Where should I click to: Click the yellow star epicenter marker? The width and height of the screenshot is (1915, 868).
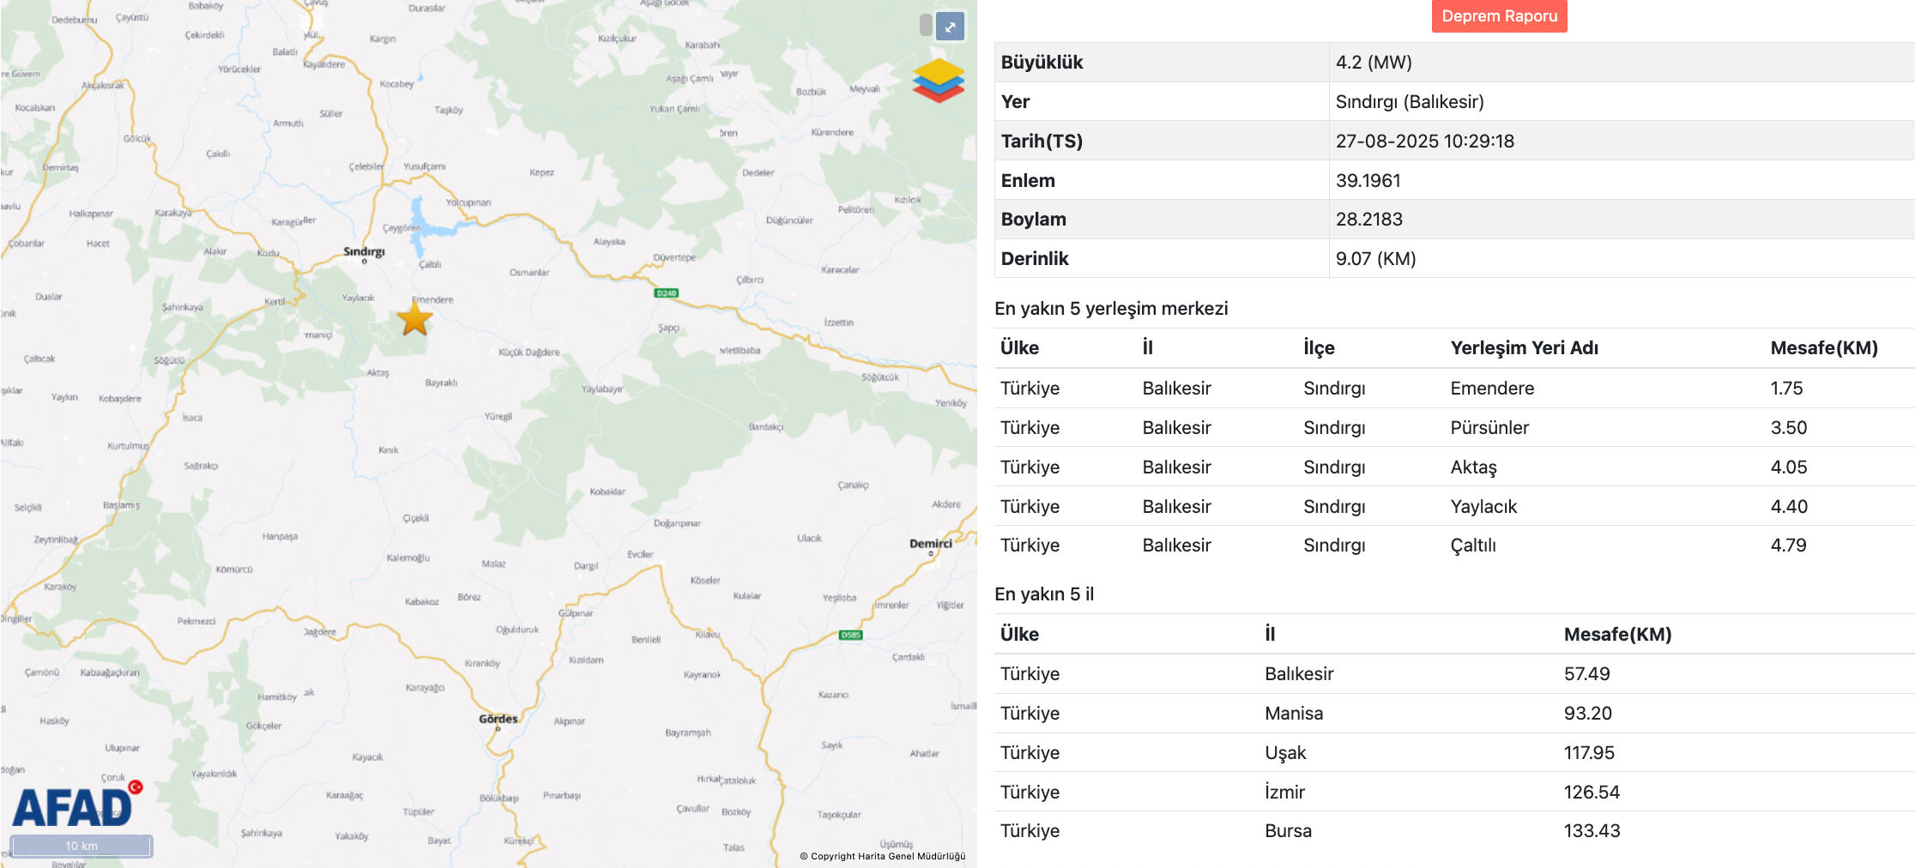[x=415, y=320]
